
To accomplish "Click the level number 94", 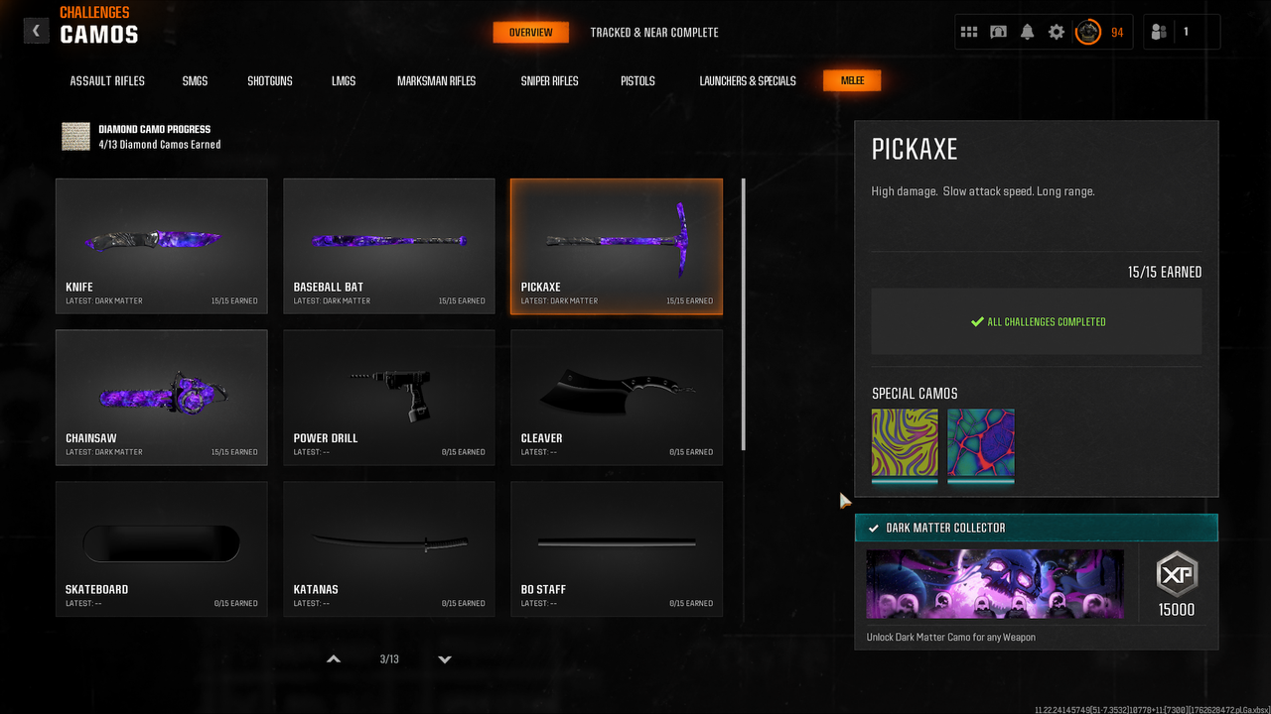I will [1117, 33].
